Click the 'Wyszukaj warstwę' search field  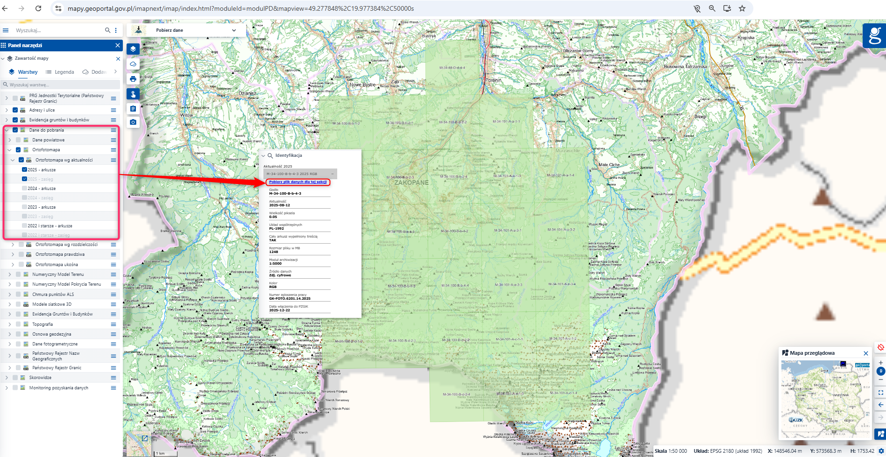click(61, 85)
